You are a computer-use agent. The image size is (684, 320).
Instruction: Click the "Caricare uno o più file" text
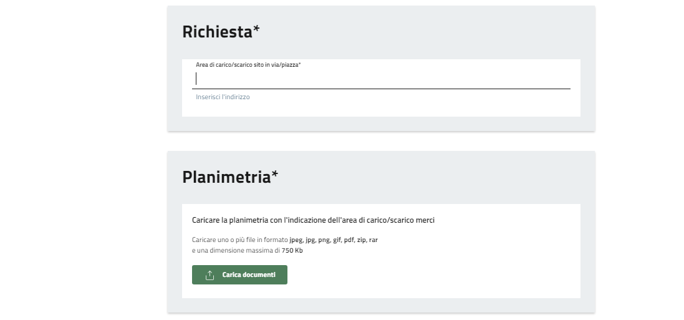(239, 240)
